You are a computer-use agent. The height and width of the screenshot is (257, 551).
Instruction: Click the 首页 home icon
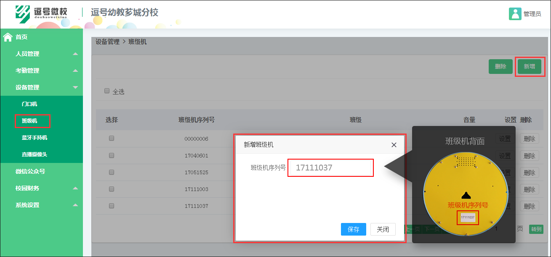tap(7, 37)
